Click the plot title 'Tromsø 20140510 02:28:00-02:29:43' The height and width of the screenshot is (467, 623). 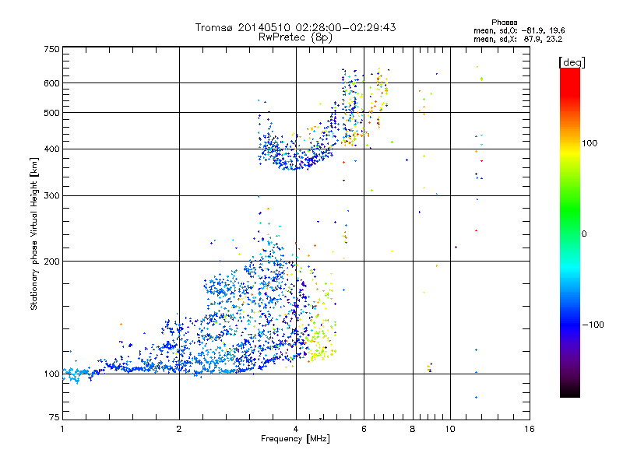[x=295, y=27]
